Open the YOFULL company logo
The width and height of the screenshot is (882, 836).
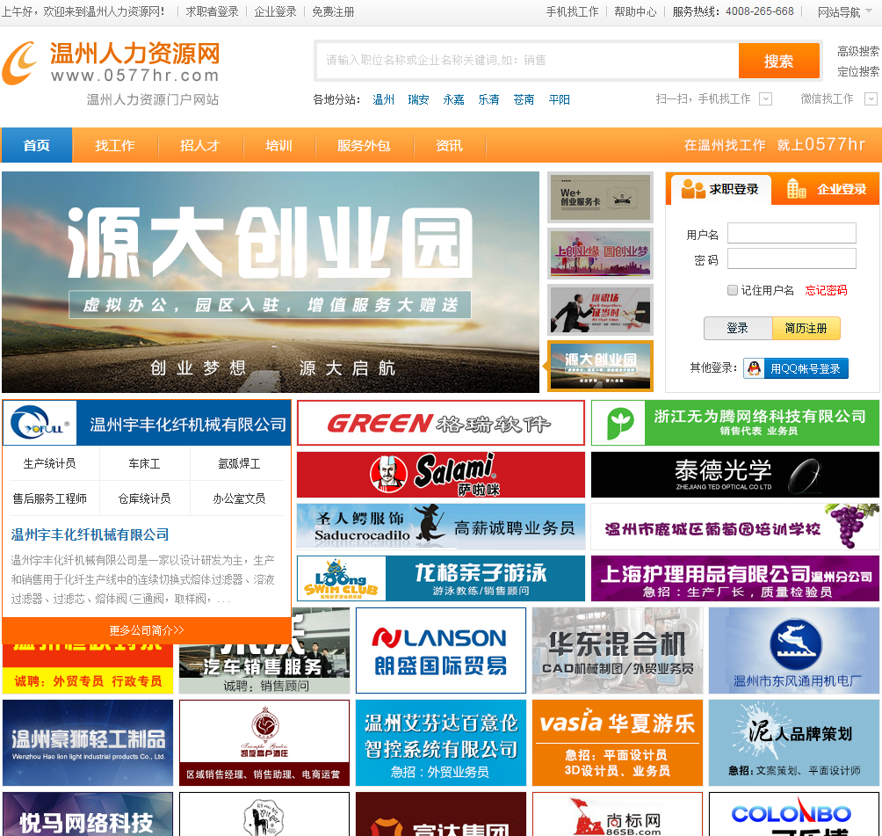(40, 424)
